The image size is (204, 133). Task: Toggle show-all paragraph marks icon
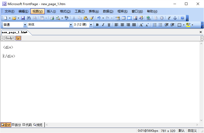coord(169,18)
